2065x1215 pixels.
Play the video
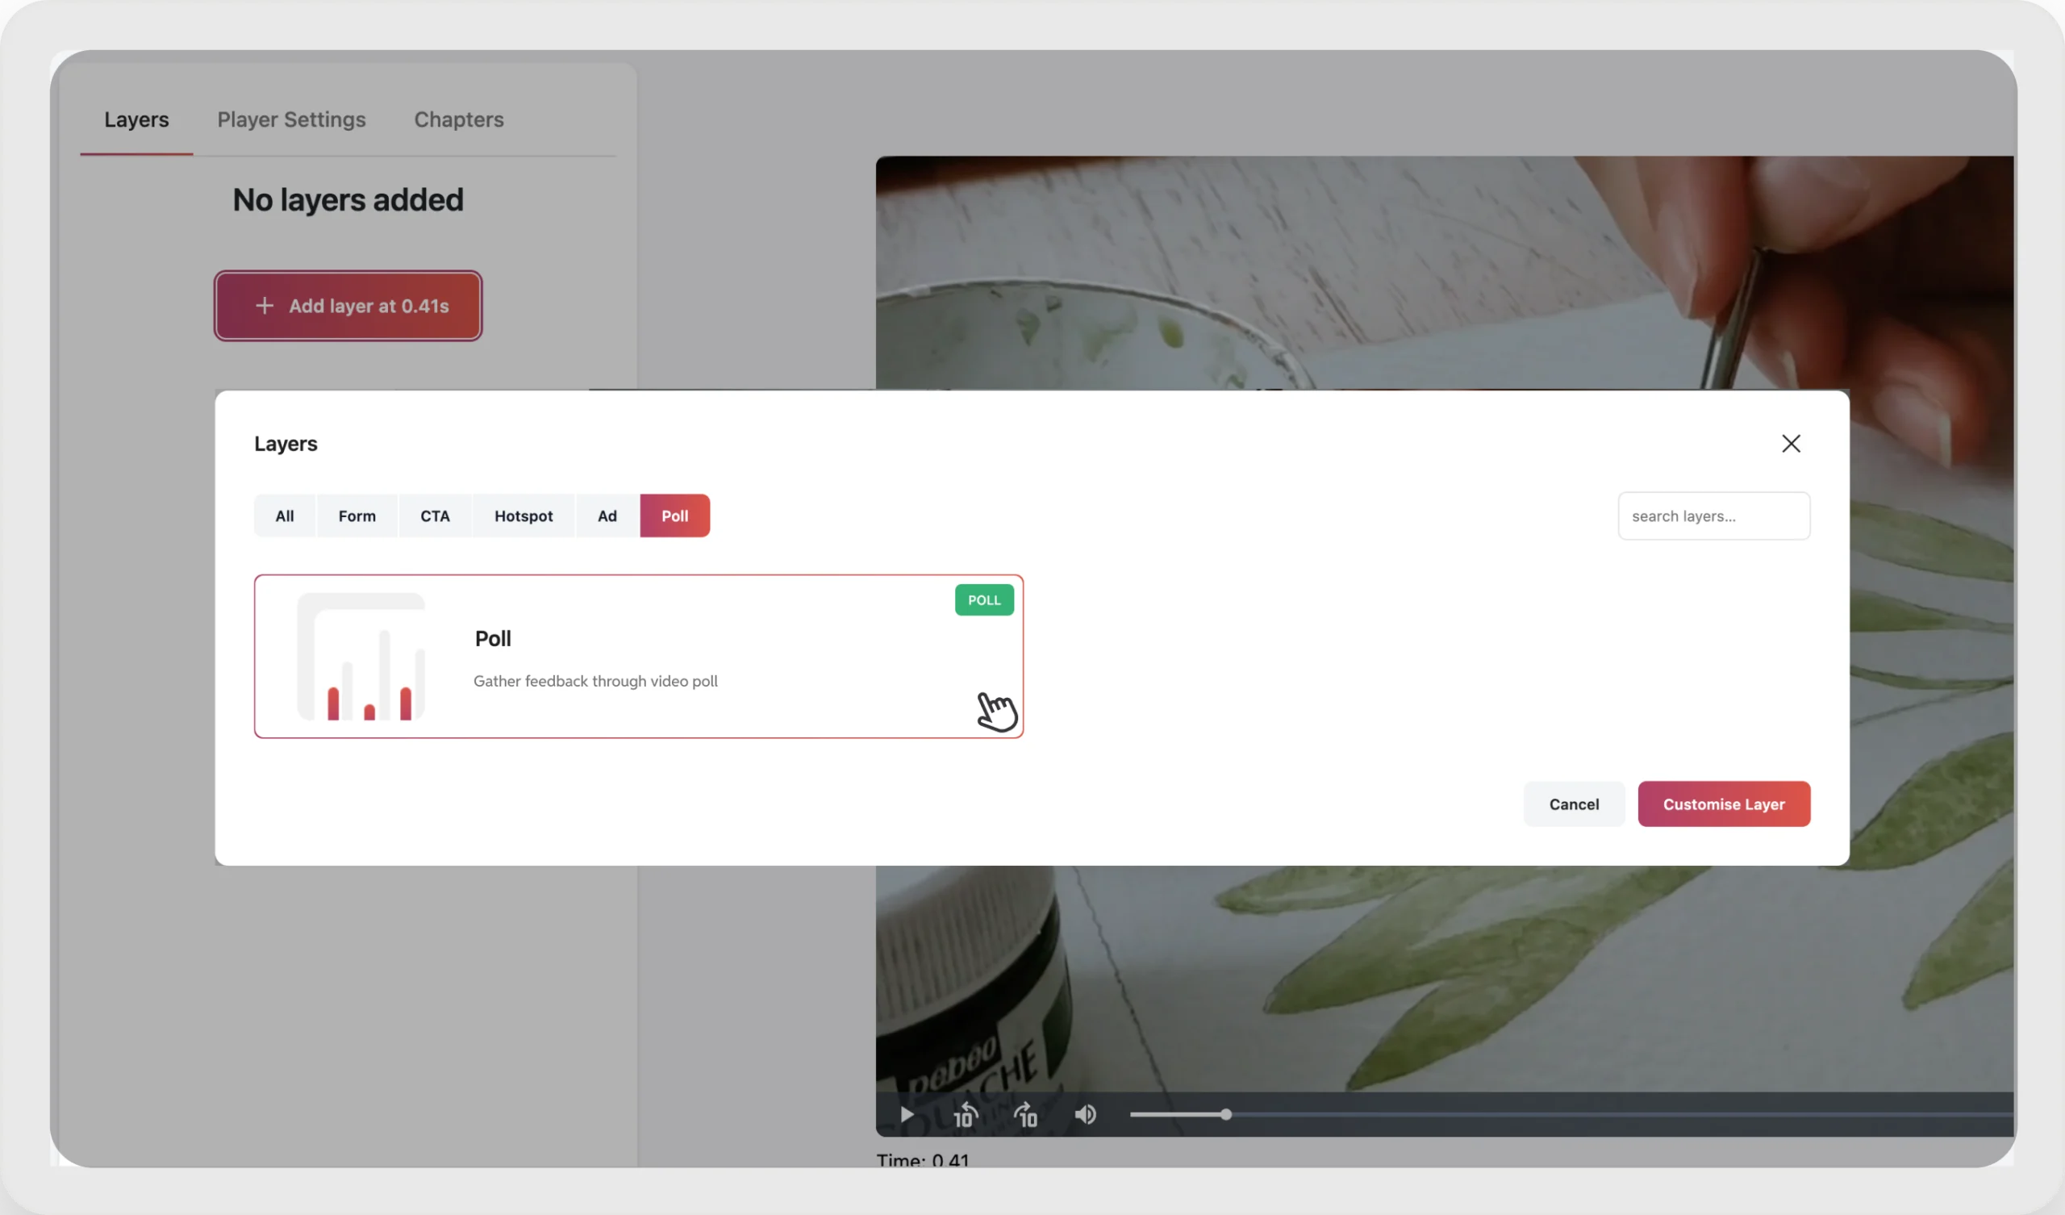coord(907,1115)
